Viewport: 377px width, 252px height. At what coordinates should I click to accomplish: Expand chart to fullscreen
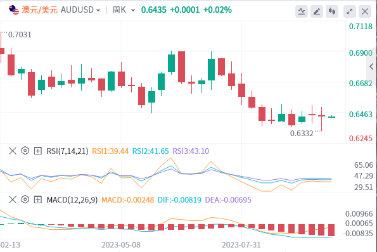(350, 11)
